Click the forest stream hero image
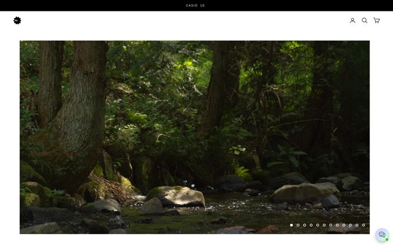393x245 pixels. pos(194,137)
